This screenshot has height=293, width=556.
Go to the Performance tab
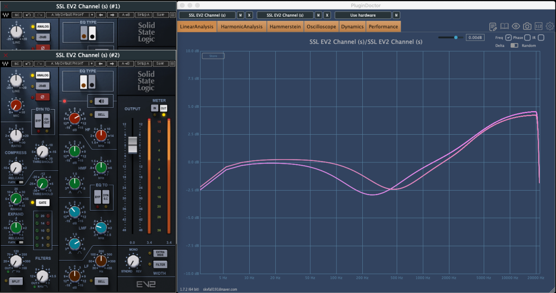point(383,26)
